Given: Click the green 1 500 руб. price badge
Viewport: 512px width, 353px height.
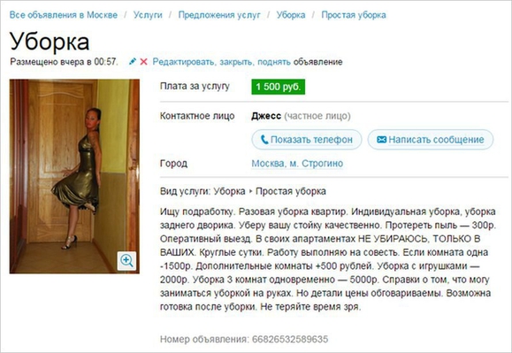Looking at the screenshot, I should 279,87.
